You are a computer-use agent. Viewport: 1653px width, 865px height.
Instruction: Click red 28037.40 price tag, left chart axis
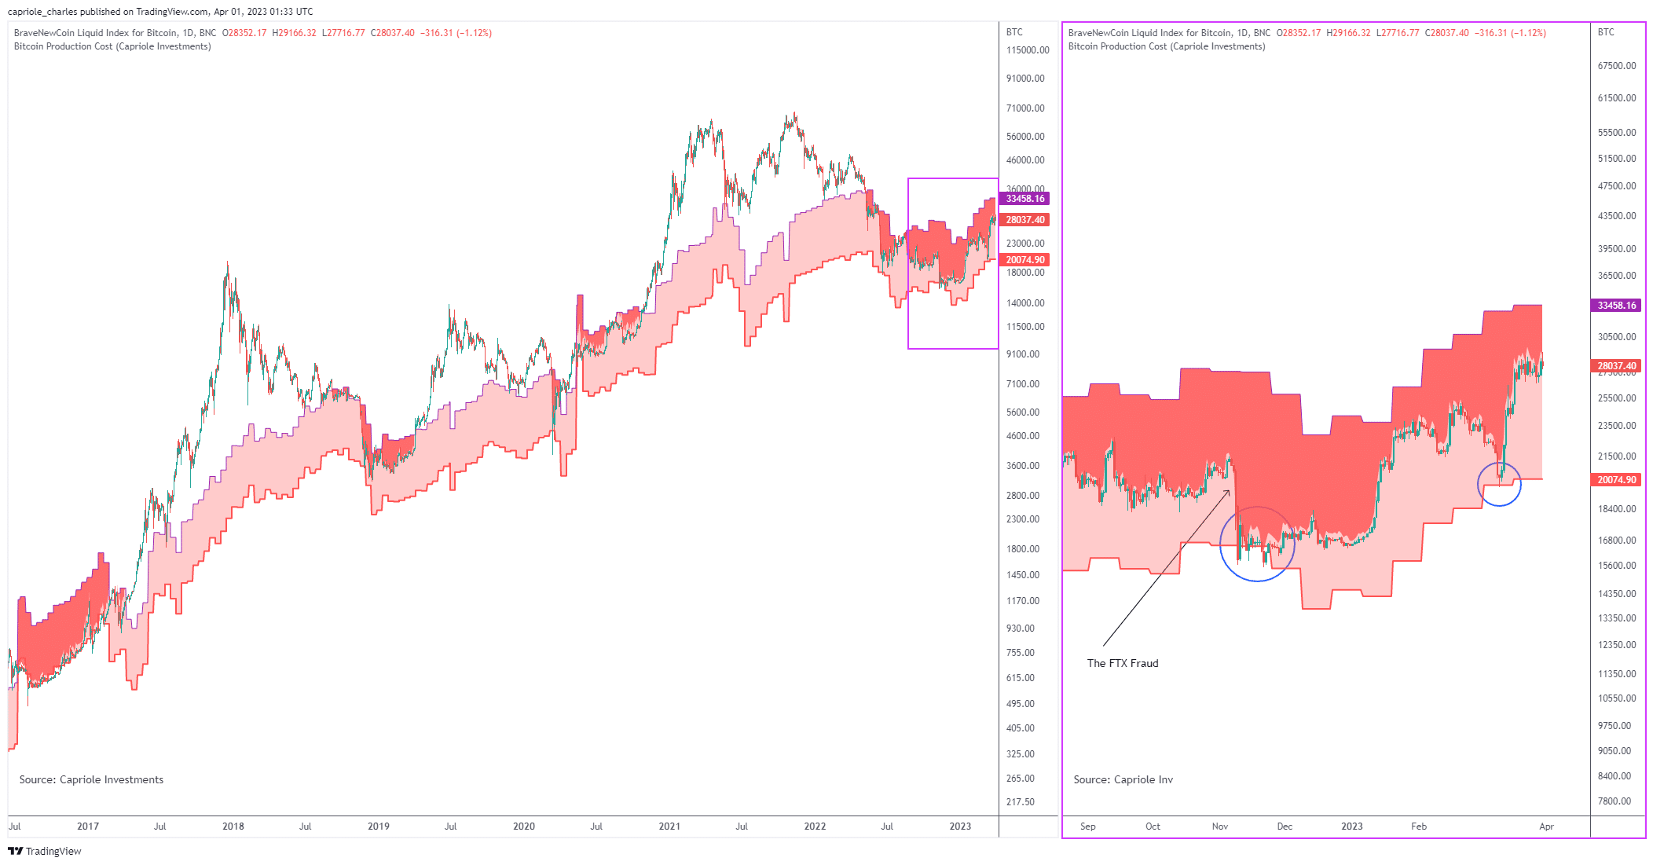[x=1024, y=220]
